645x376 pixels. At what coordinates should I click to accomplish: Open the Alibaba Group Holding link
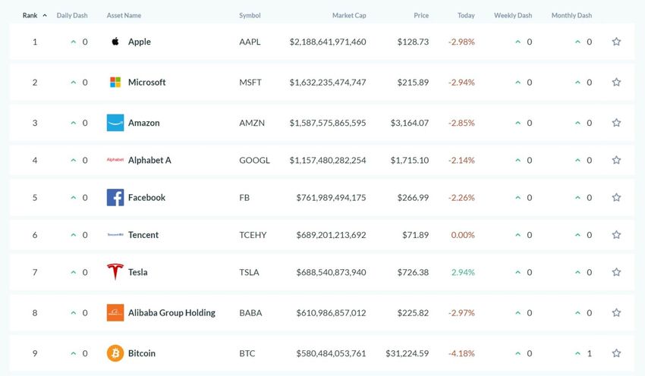click(x=171, y=313)
